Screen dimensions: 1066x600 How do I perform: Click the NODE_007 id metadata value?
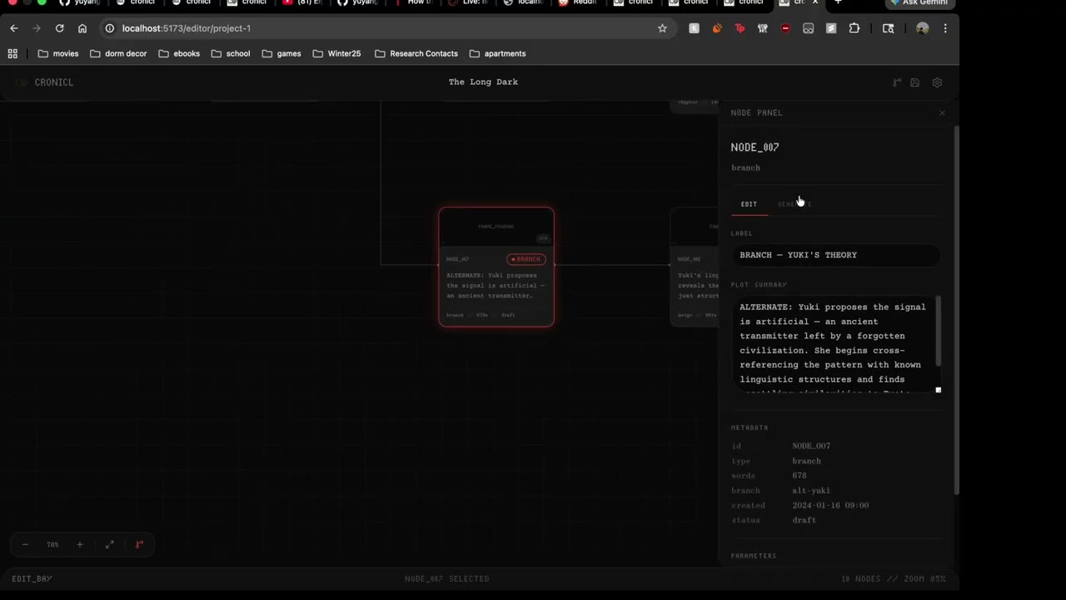click(811, 446)
